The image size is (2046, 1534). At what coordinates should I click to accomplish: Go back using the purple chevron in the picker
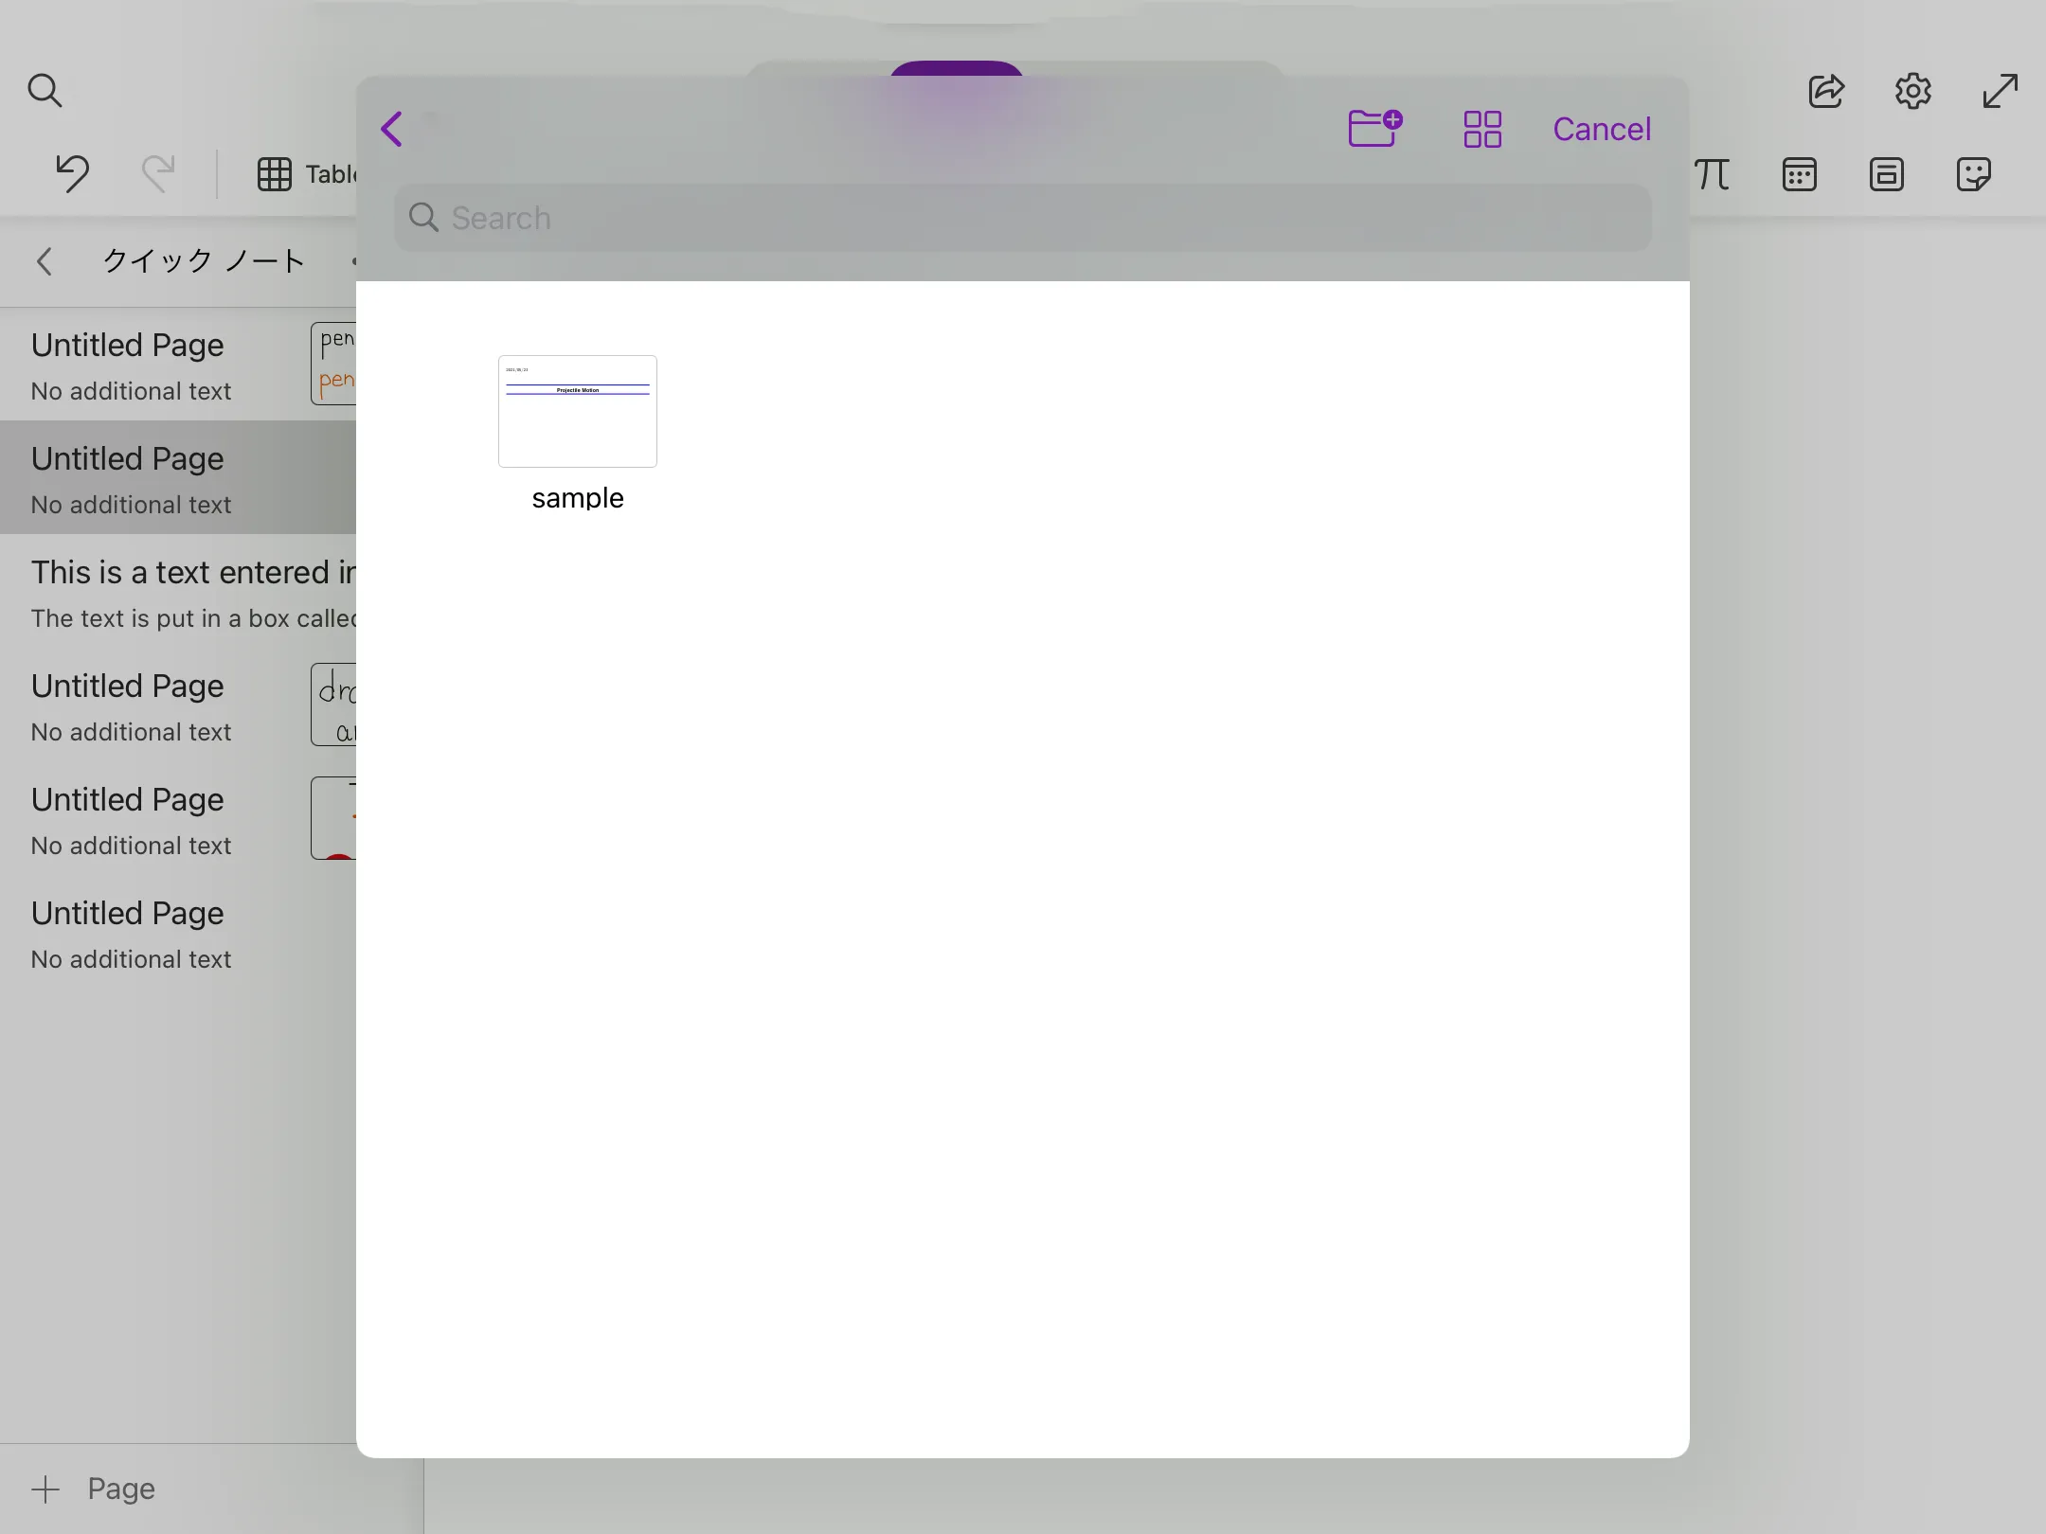(392, 129)
